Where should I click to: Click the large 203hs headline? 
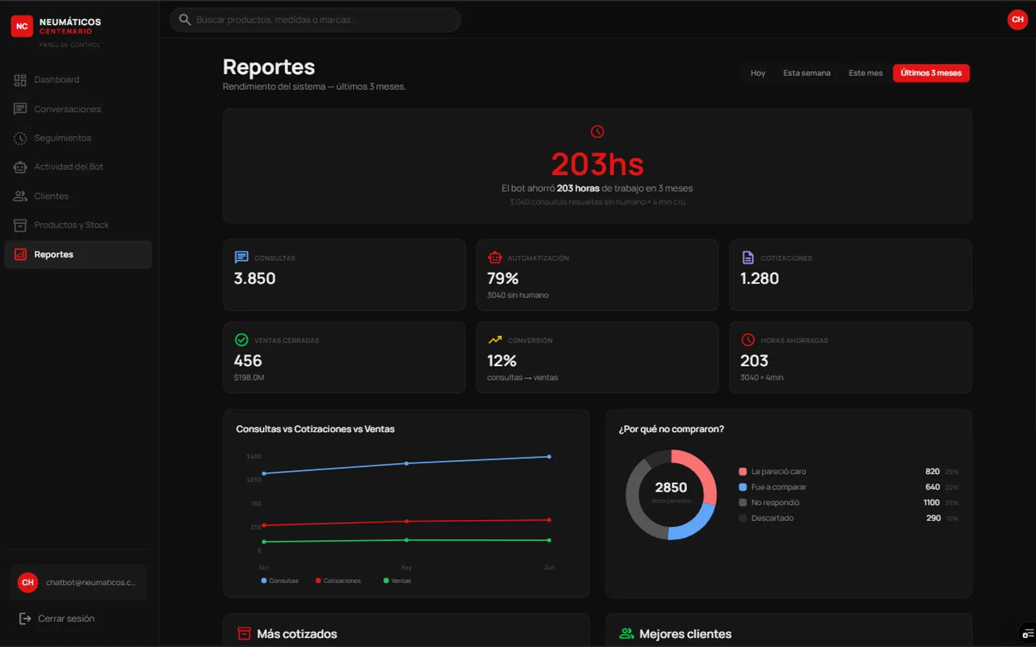(597, 164)
